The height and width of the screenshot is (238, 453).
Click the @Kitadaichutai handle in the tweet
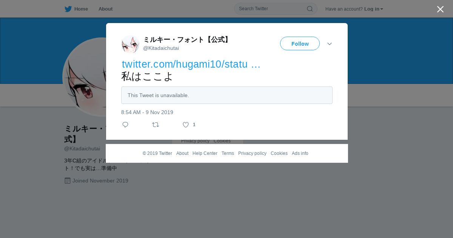coord(161,48)
